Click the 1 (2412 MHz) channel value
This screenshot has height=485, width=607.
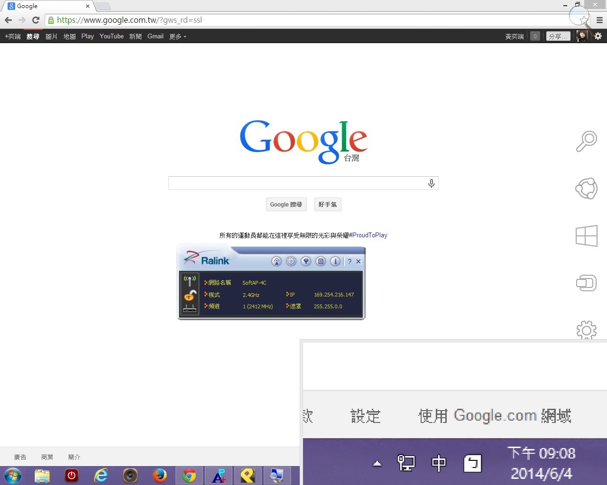click(x=258, y=306)
